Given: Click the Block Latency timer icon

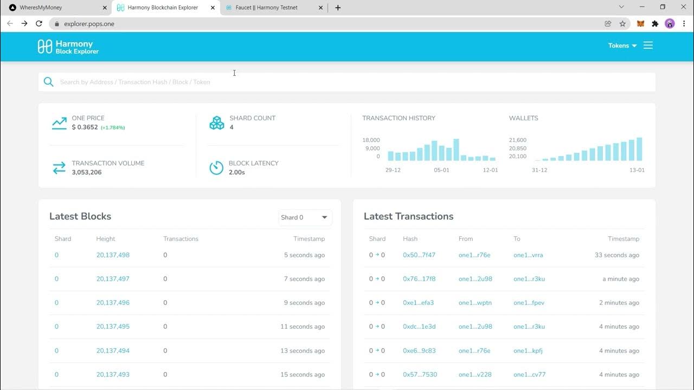Looking at the screenshot, I should tap(216, 168).
